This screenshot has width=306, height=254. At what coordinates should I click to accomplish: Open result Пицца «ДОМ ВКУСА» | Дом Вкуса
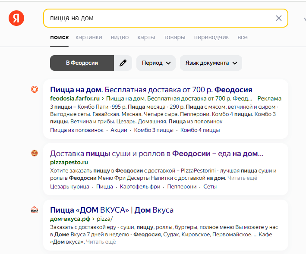[x=112, y=210]
